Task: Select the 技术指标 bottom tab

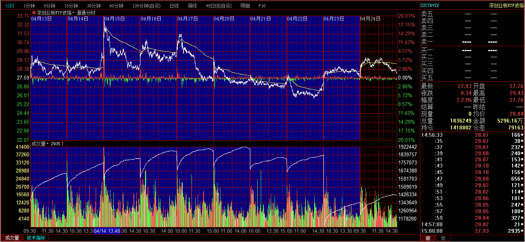Action: [36, 238]
